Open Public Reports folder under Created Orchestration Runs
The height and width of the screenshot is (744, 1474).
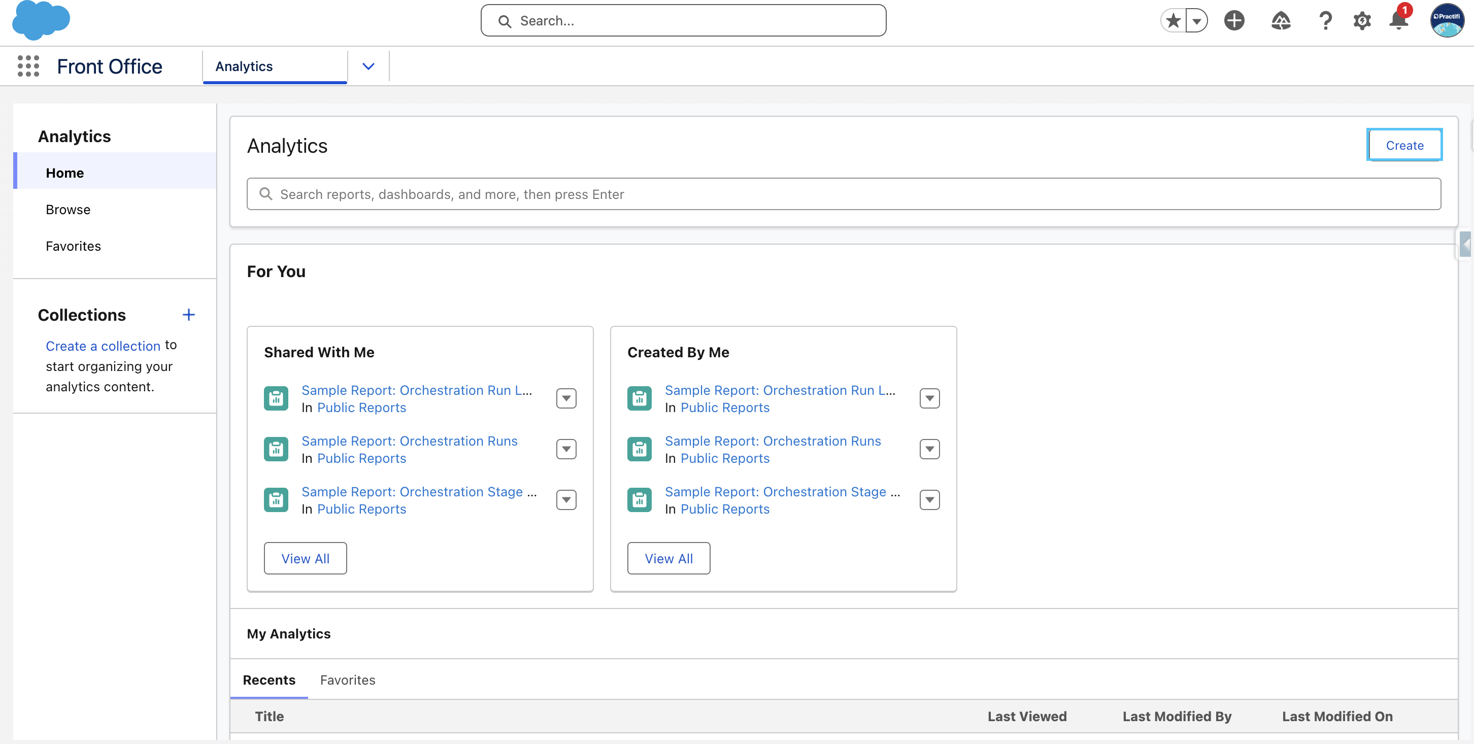(x=725, y=458)
